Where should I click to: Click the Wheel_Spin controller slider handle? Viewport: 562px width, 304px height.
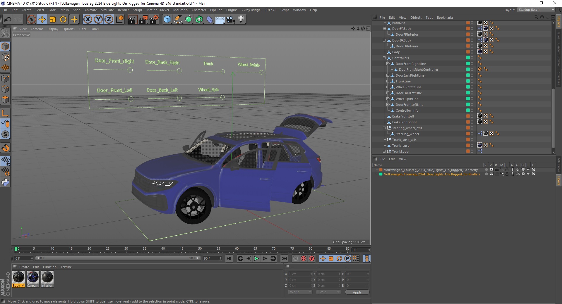click(222, 97)
